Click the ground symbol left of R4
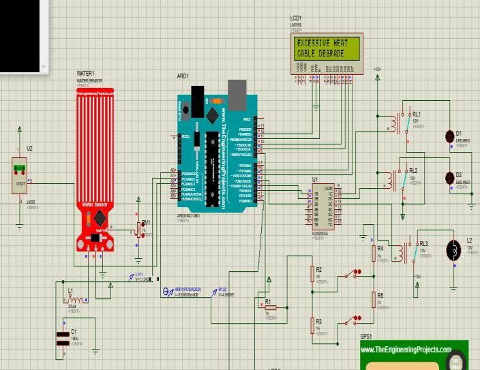Screen dimensions: 480x370 click(363, 237)
